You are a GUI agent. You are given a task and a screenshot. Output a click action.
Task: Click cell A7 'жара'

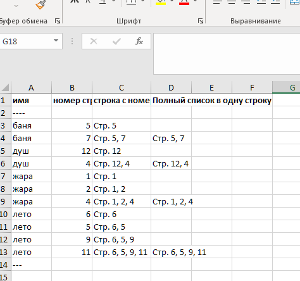pyautogui.click(x=31, y=176)
